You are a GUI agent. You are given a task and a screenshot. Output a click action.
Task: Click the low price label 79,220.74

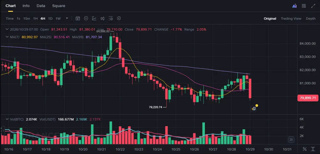coord(156,107)
